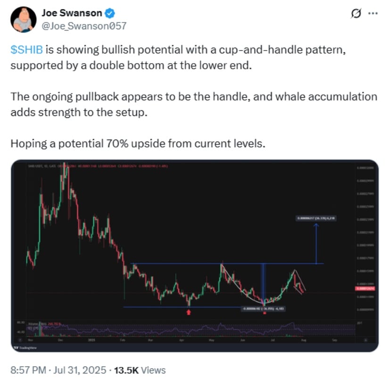Open the three-dot more options menu
Screen dimensions: 389x382
[x=373, y=13]
